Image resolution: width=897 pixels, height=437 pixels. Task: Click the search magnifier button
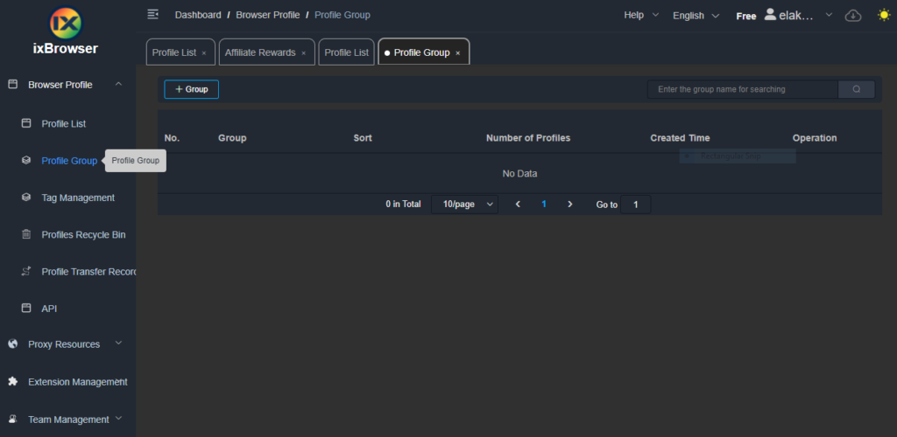[856, 89]
